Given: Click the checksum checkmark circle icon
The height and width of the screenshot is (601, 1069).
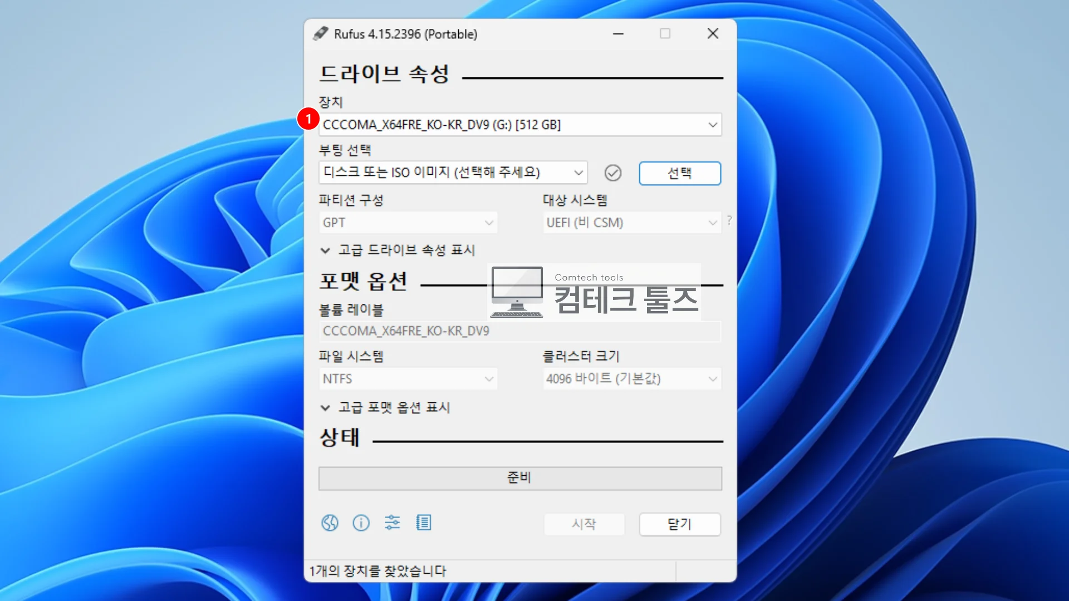Looking at the screenshot, I should click(x=613, y=173).
